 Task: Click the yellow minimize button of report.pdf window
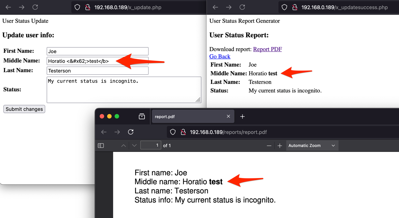pyautogui.click(x=109, y=116)
